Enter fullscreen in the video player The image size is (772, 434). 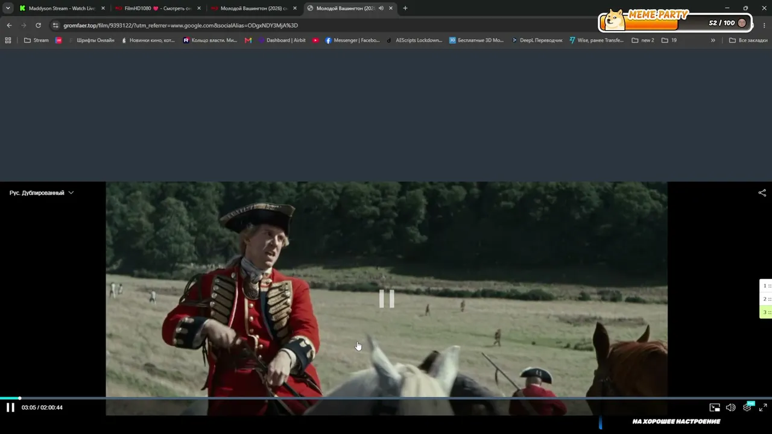tap(763, 407)
